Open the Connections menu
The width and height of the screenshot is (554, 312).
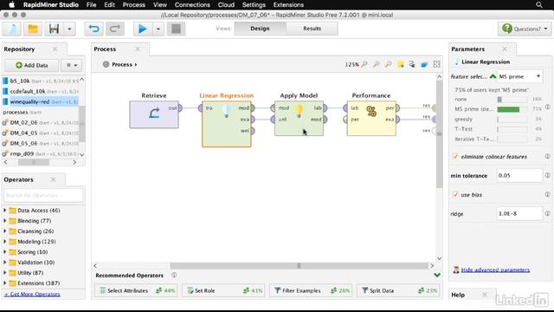click(192, 4)
